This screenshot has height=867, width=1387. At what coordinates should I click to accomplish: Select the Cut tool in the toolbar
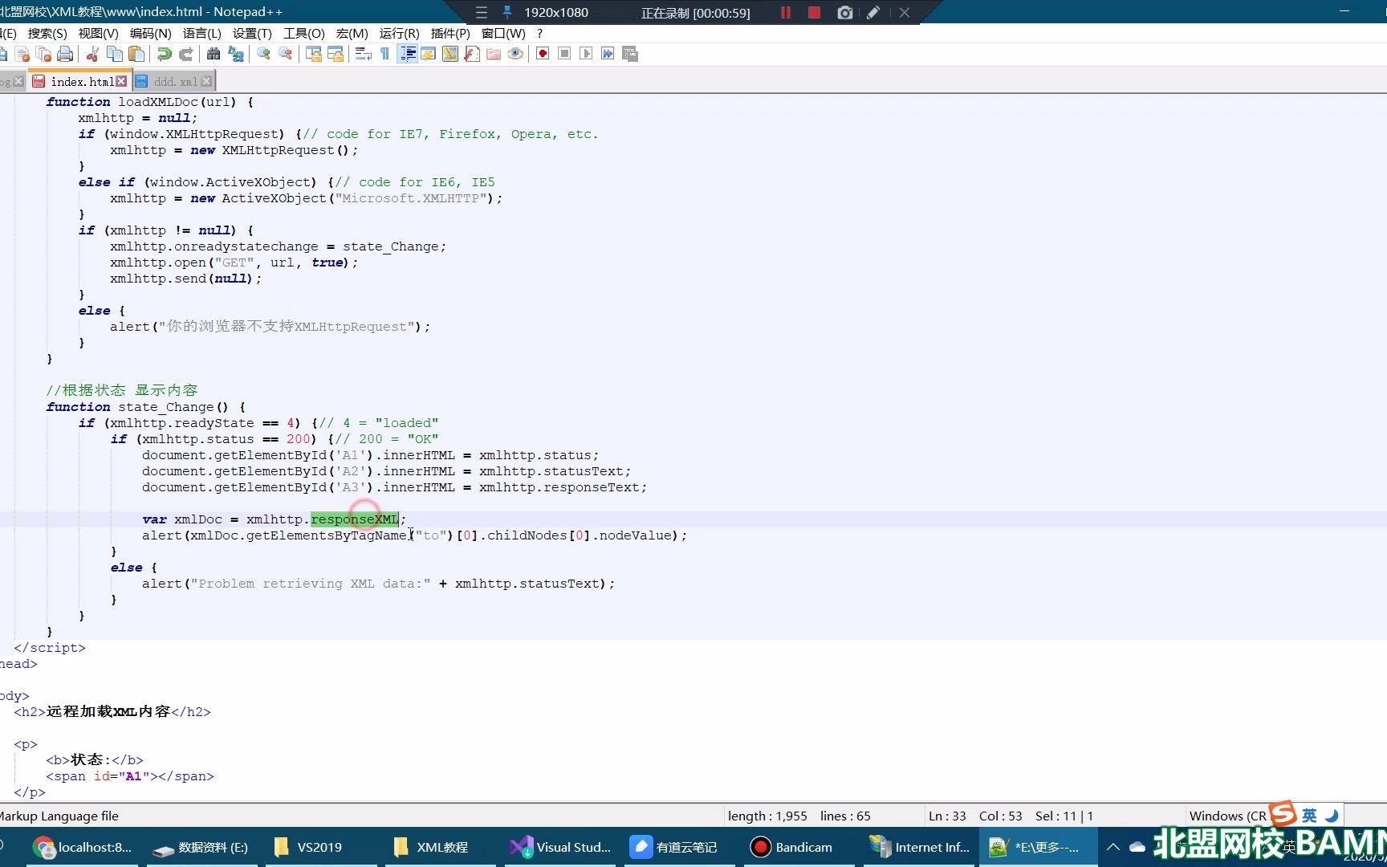tap(92, 54)
